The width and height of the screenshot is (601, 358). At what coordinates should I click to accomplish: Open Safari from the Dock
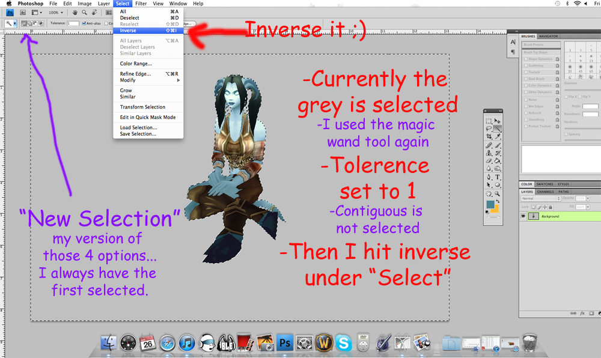[167, 343]
